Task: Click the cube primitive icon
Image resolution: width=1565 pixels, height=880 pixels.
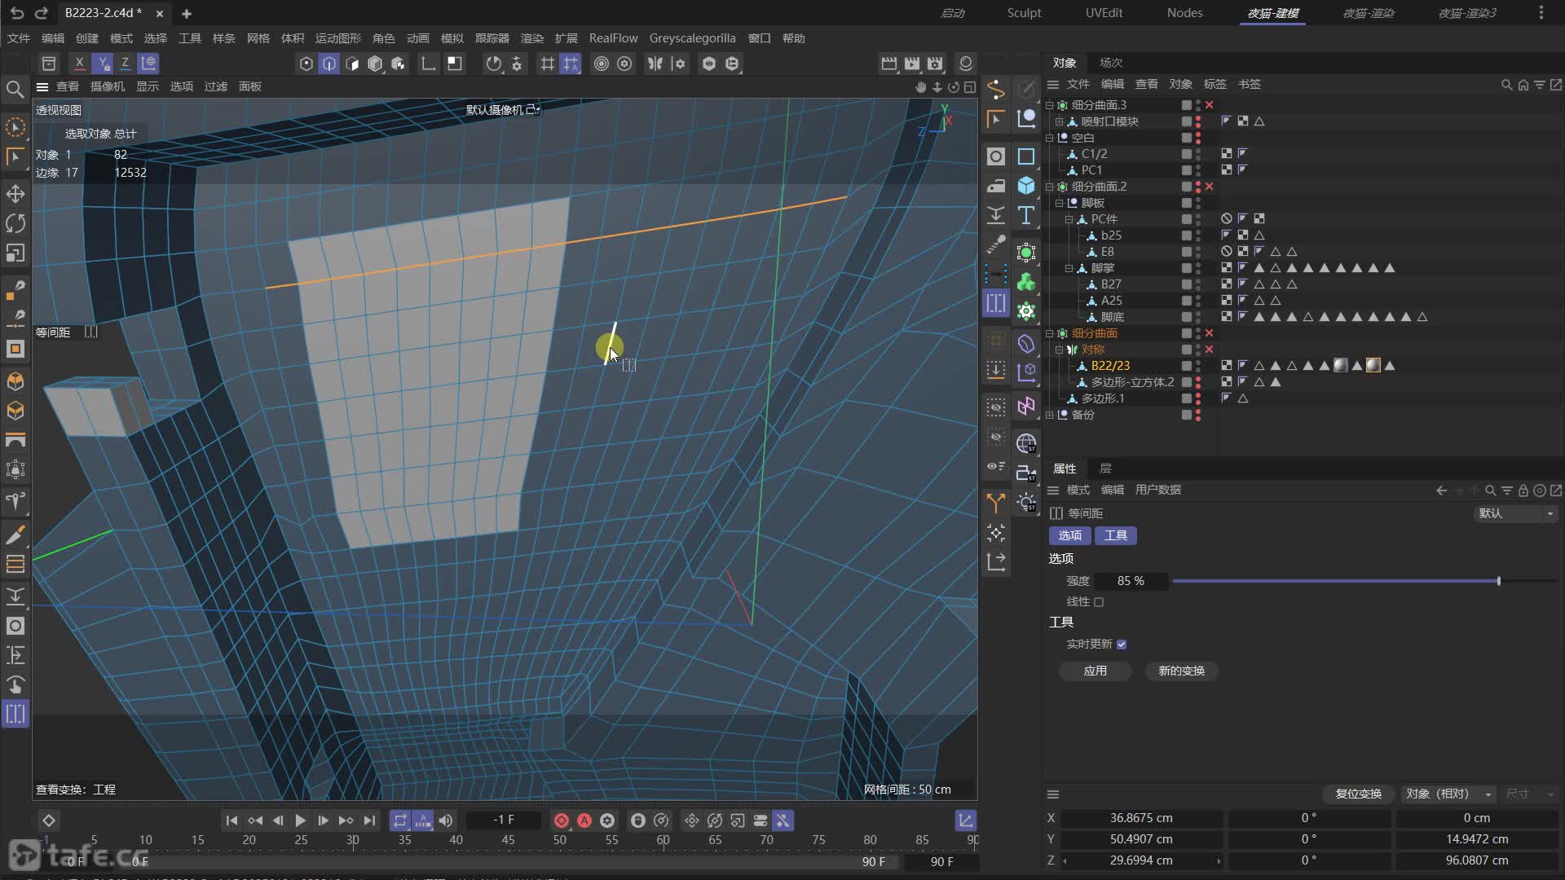Action: (x=1026, y=186)
